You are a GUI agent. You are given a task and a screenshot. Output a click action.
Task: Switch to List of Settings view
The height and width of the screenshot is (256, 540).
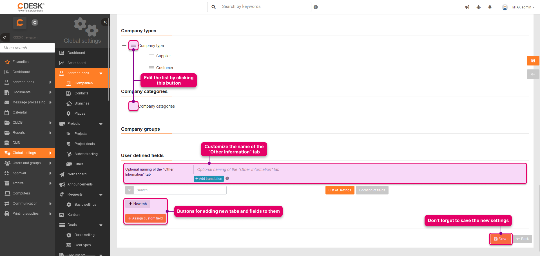pos(340,190)
